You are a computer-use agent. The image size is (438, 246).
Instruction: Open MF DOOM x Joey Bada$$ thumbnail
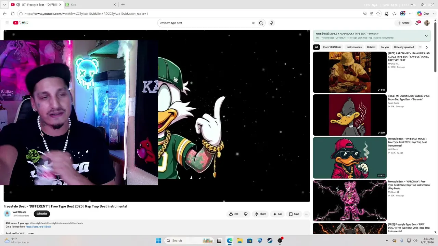(350, 115)
